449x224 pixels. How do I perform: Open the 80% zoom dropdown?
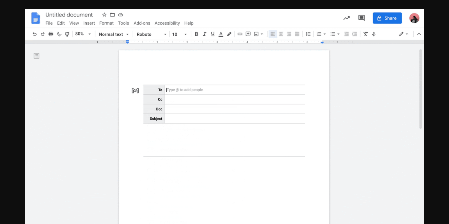coord(83,34)
